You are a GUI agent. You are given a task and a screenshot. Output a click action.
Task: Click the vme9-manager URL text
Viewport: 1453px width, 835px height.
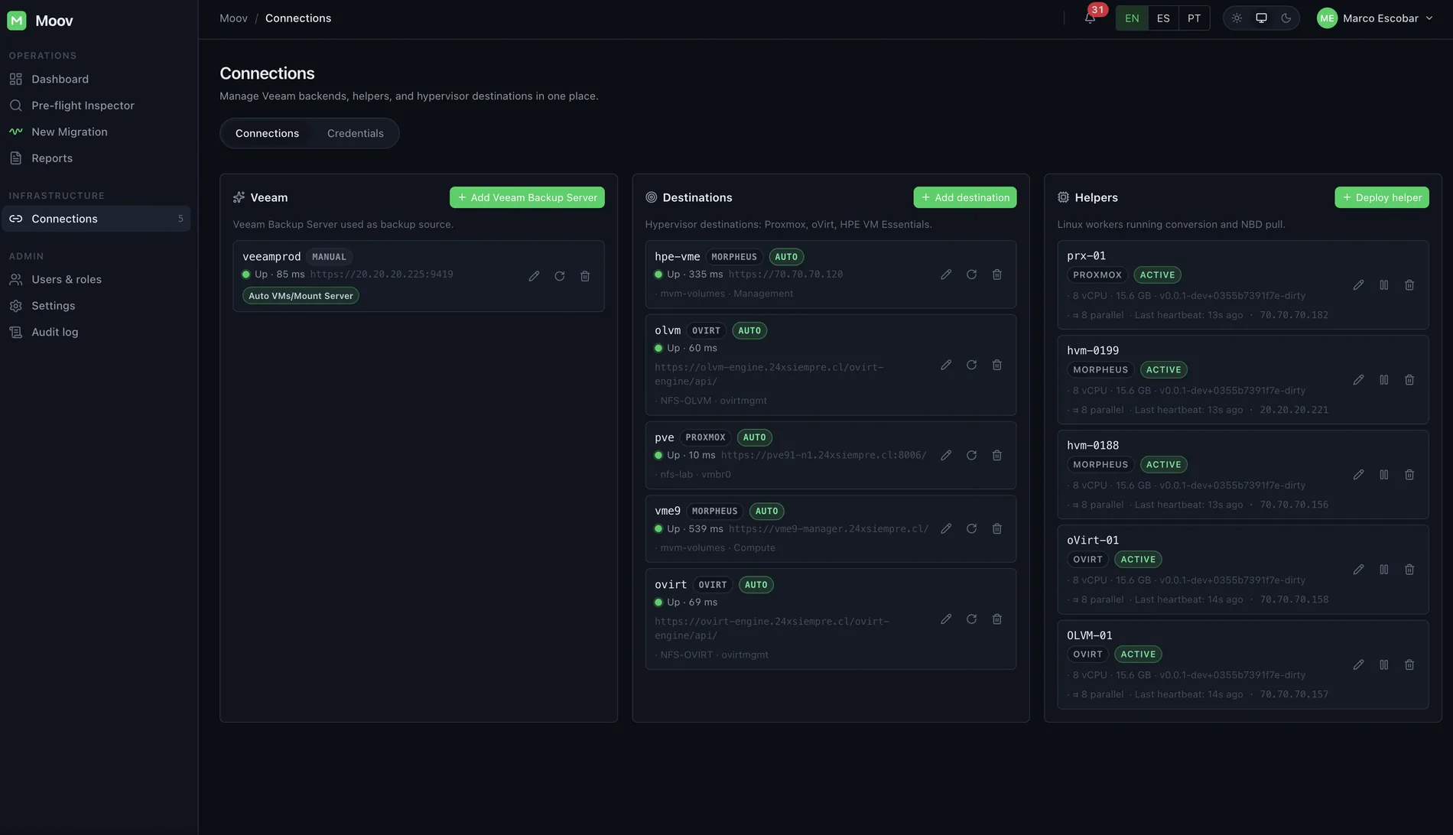(828, 529)
